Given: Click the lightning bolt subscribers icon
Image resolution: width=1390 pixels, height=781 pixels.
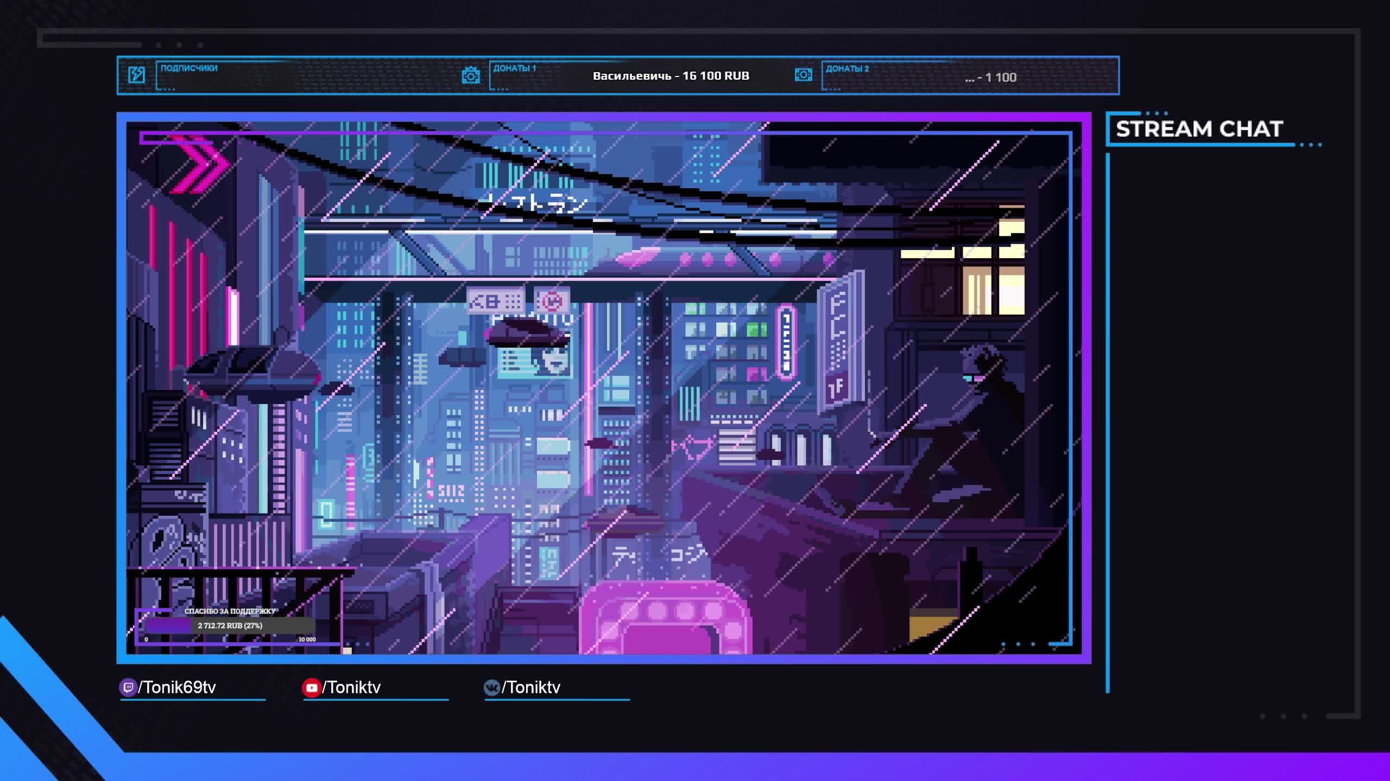Looking at the screenshot, I should point(136,75).
